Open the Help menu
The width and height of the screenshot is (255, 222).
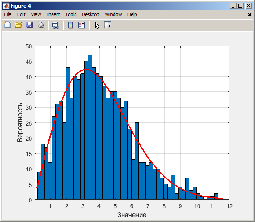[132, 14]
